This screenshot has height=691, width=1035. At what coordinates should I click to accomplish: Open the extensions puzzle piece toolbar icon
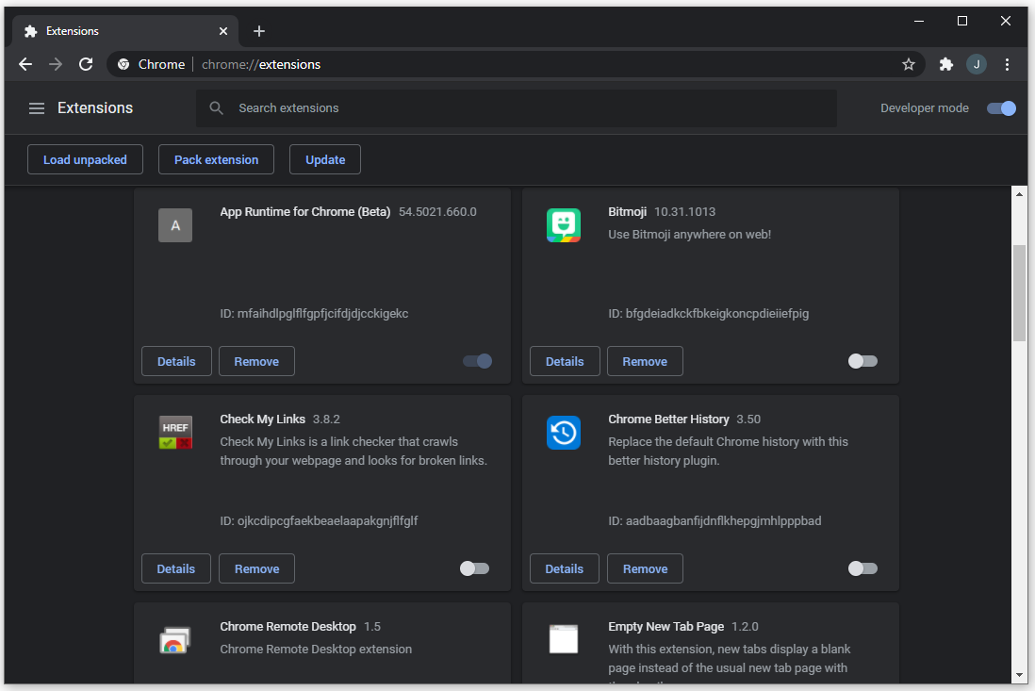tap(946, 64)
